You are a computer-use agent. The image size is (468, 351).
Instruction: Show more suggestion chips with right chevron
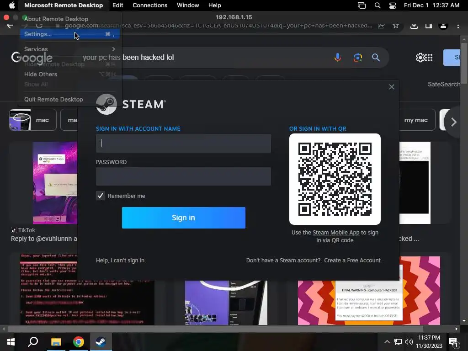coord(454,122)
